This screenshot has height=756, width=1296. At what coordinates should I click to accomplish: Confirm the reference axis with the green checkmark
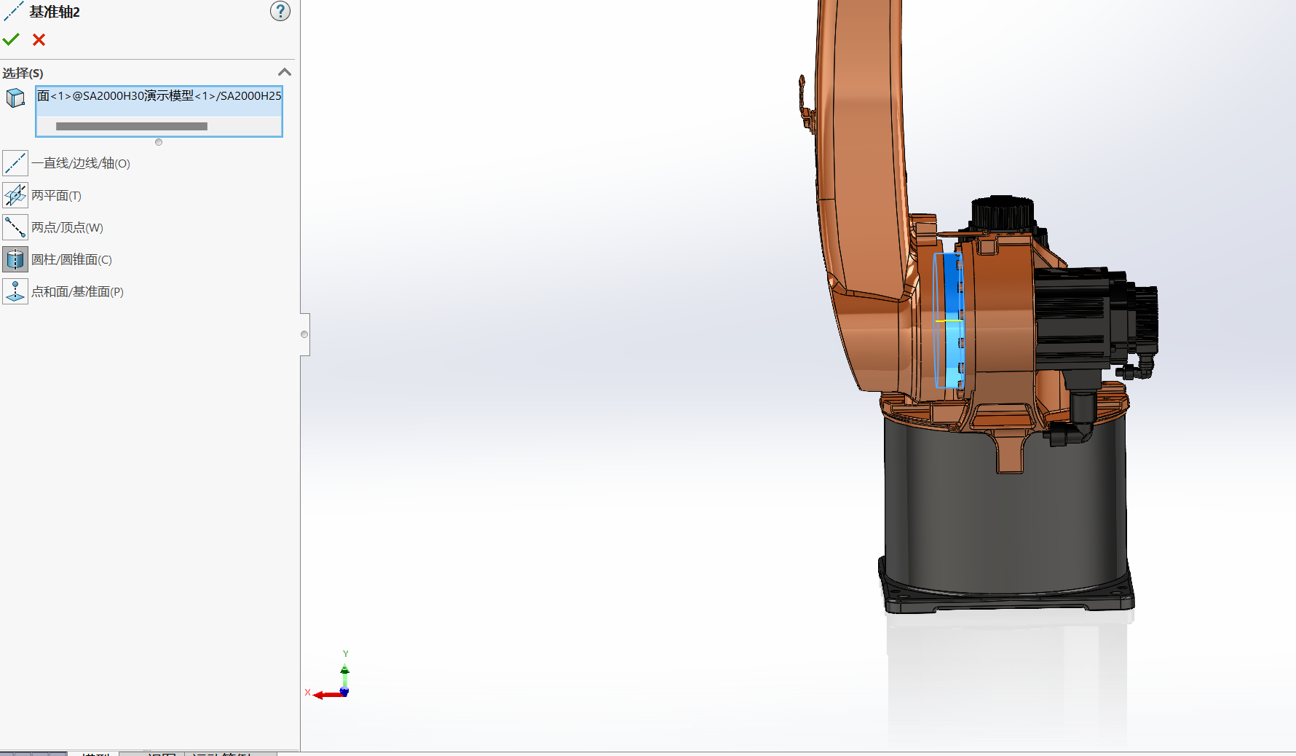pos(11,39)
